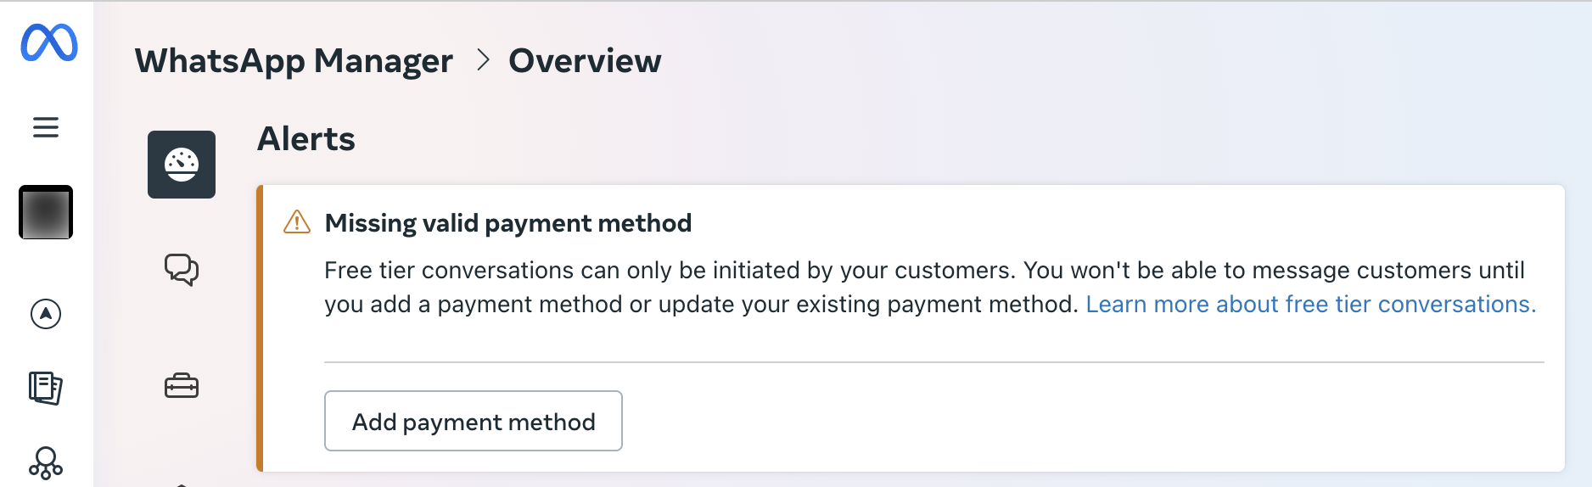Click the connected people network icon
Screen dimensions: 1592x487
pos(46,462)
